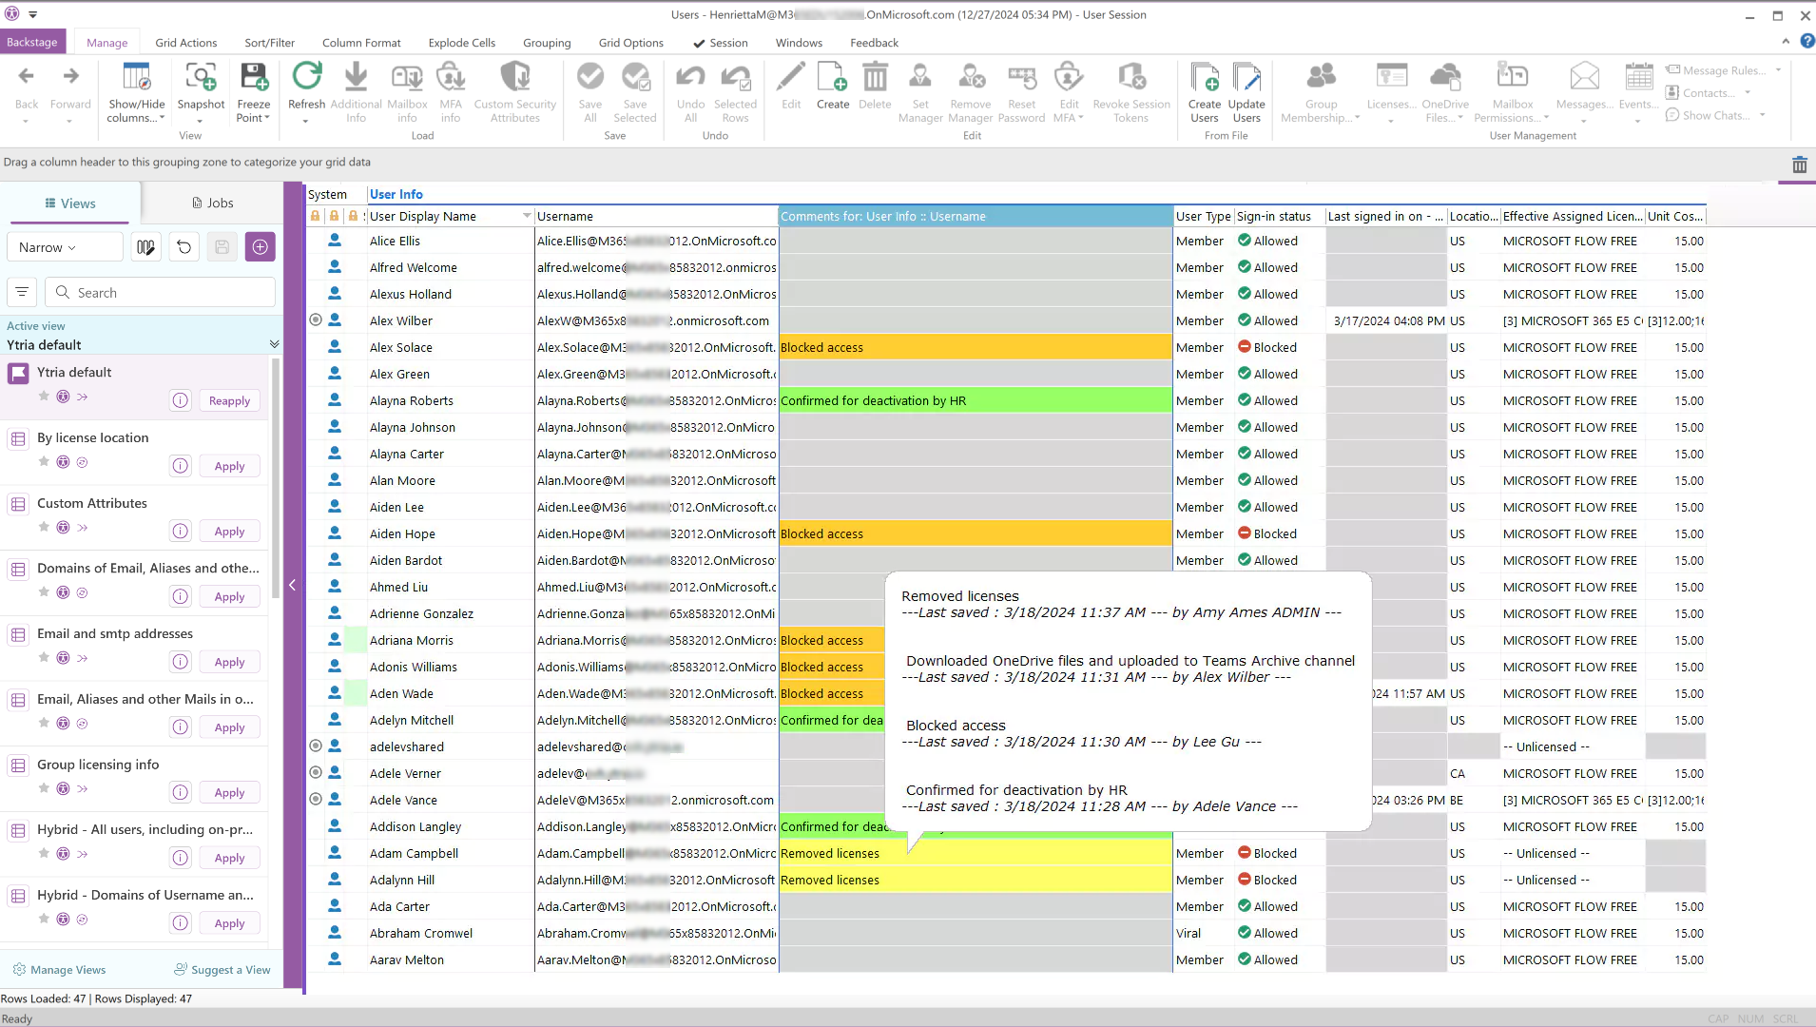
Task: Apply the Group licensing info view
Action: (x=229, y=793)
